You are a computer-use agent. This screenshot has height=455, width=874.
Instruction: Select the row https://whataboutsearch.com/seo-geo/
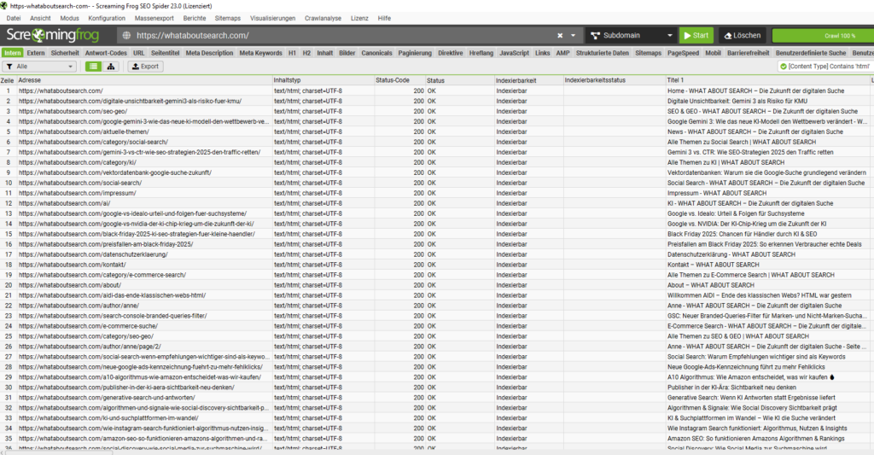pos(437,112)
